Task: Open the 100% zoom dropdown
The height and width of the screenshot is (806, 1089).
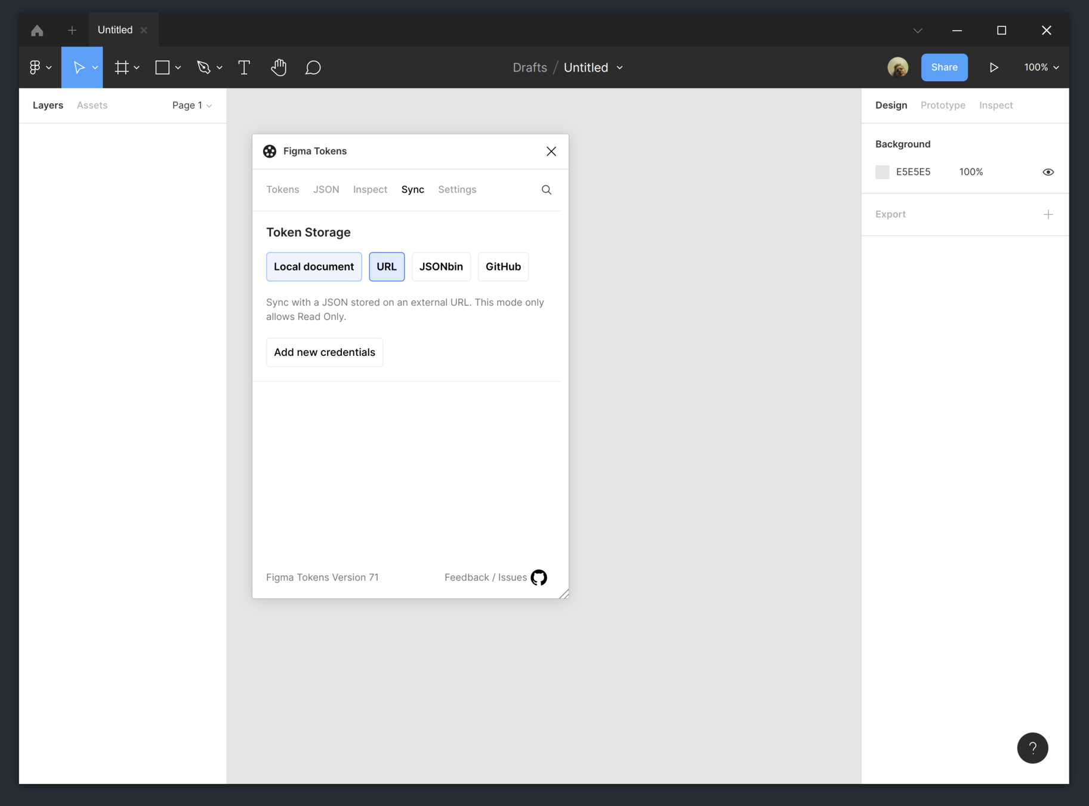Action: [x=1041, y=67]
